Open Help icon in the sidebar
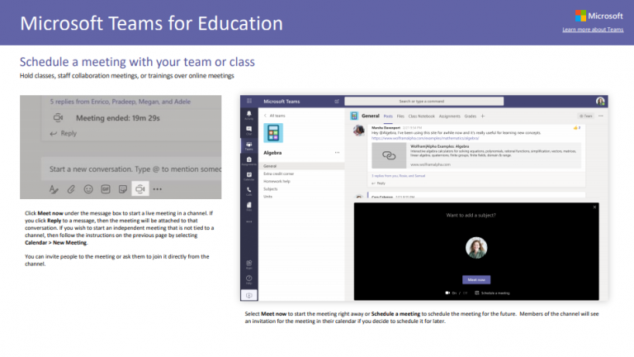This screenshot has width=634, height=357. [x=249, y=279]
